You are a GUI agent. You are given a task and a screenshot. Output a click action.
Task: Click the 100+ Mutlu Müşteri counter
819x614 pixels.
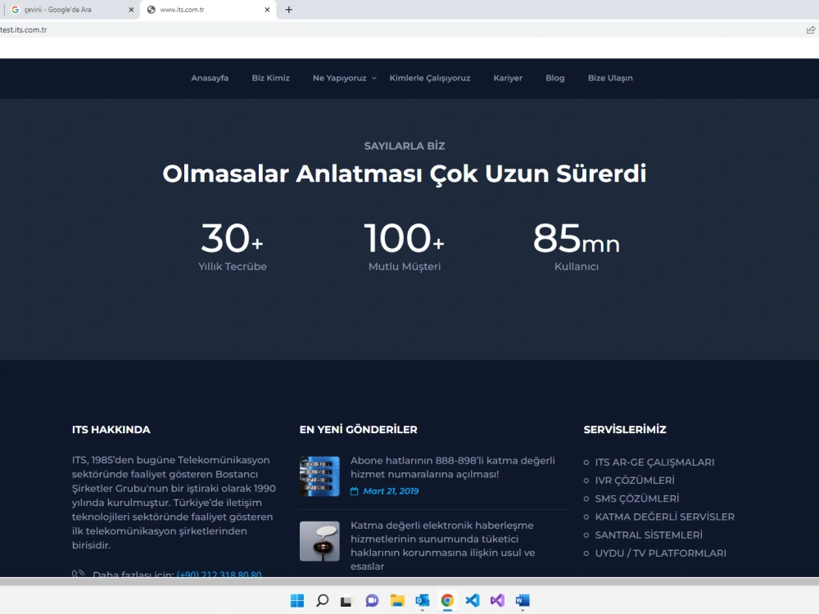pyautogui.click(x=405, y=246)
